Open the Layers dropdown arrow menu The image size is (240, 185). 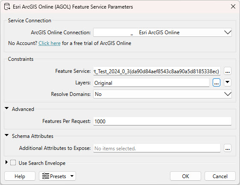[x=228, y=83]
